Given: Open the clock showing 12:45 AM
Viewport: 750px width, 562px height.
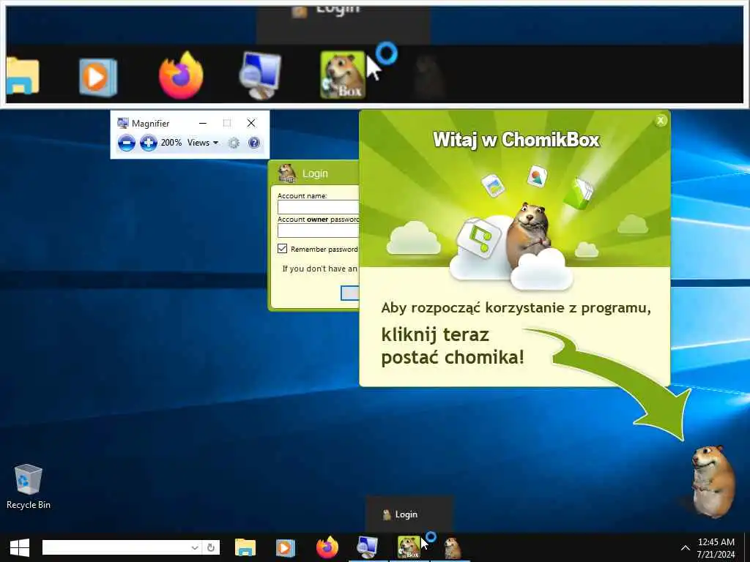Looking at the screenshot, I should (716, 548).
